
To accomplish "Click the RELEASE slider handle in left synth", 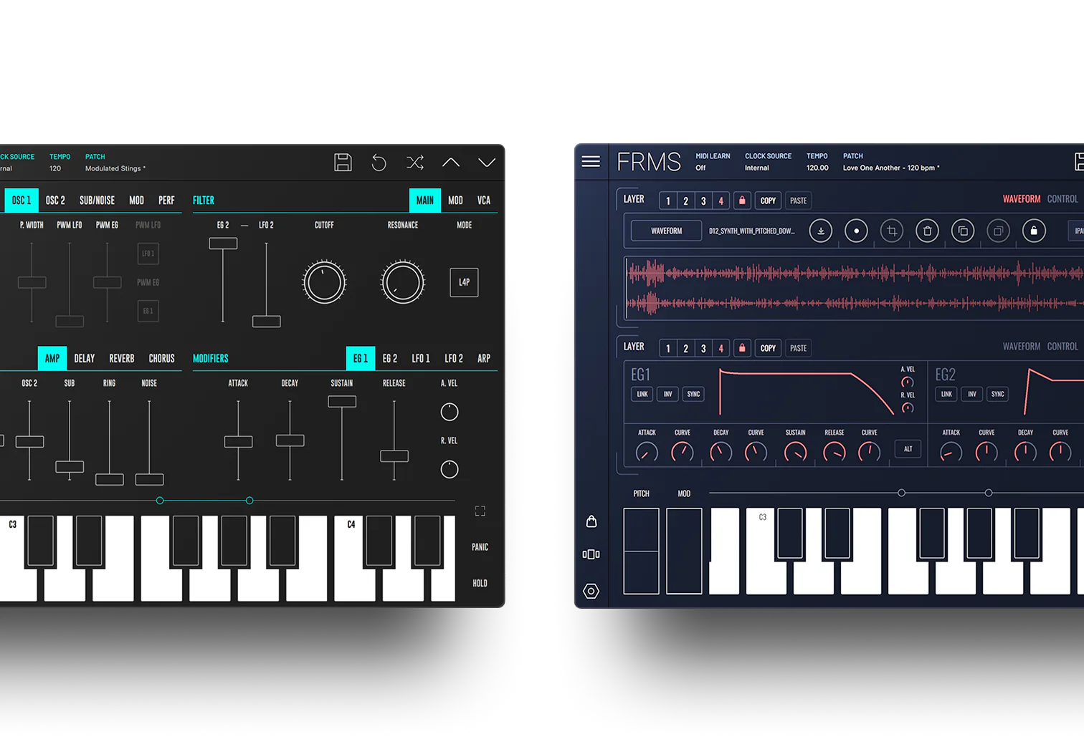I will click(394, 456).
